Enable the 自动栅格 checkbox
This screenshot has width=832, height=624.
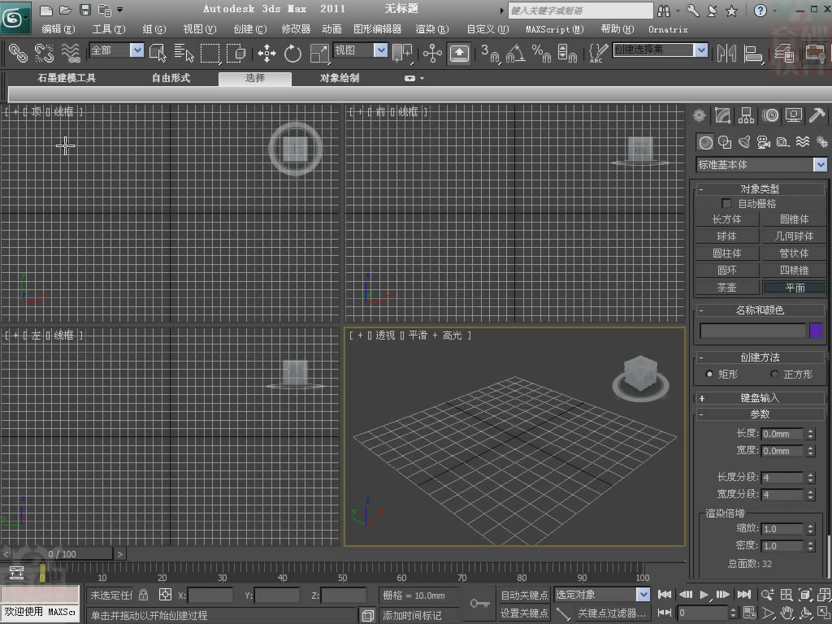tap(726, 204)
